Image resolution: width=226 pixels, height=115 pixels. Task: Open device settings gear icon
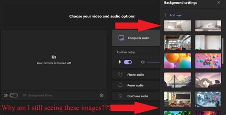[x=102, y=95]
